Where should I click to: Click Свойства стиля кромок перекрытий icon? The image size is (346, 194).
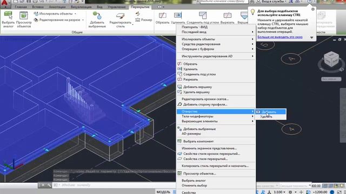click(179, 154)
